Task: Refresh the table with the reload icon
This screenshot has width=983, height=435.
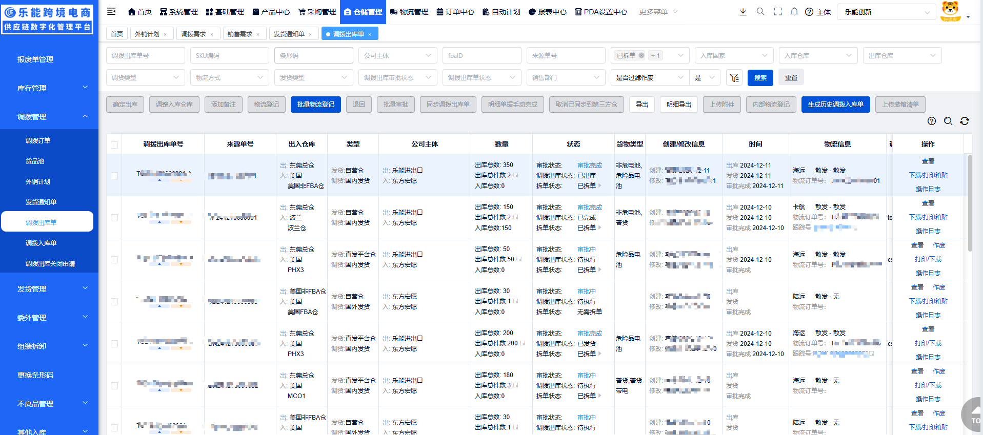Action: pyautogui.click(x=965, y=121)
